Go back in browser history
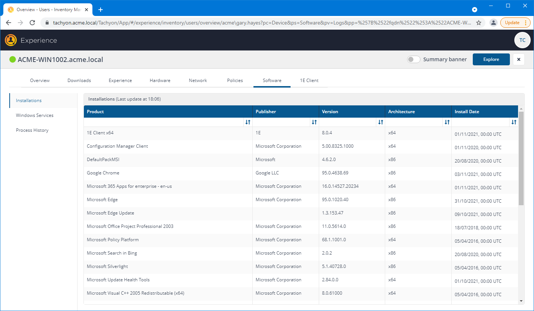Screen dimensions: 534x311 [x=9, y=23]
